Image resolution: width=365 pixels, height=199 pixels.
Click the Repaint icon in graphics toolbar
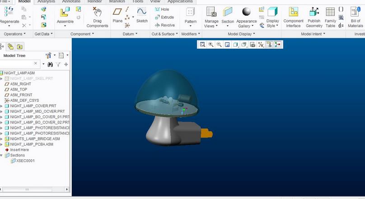click(227, 44)
